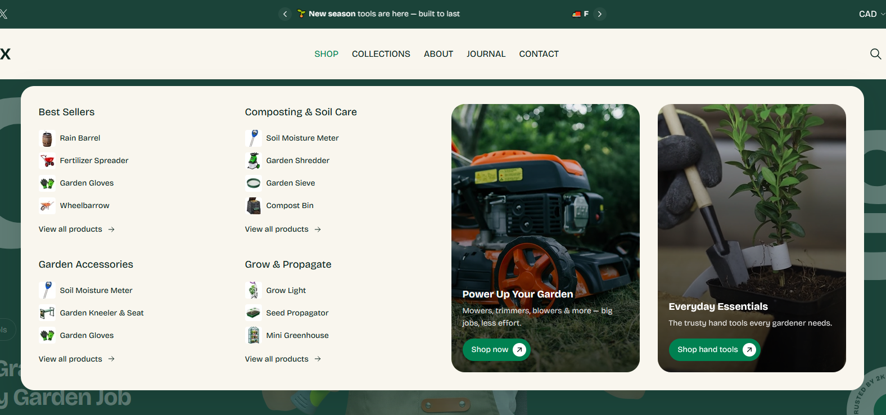The height and width of the screenshot is (415, 886).
Task: Select Soil Moisture Meter icon under Garden Accessories
Action: [47, 291]
